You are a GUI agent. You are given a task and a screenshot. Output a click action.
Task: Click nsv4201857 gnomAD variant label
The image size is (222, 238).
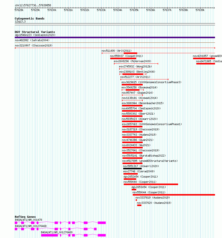[x=207, y=56]
